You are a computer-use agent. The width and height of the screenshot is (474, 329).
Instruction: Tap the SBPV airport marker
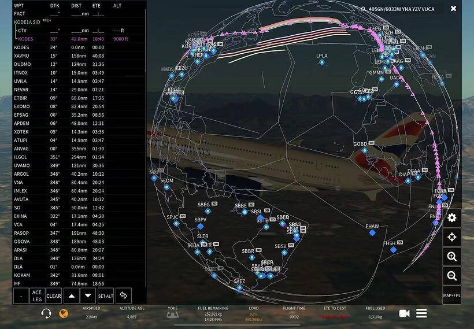pos(200,226)
